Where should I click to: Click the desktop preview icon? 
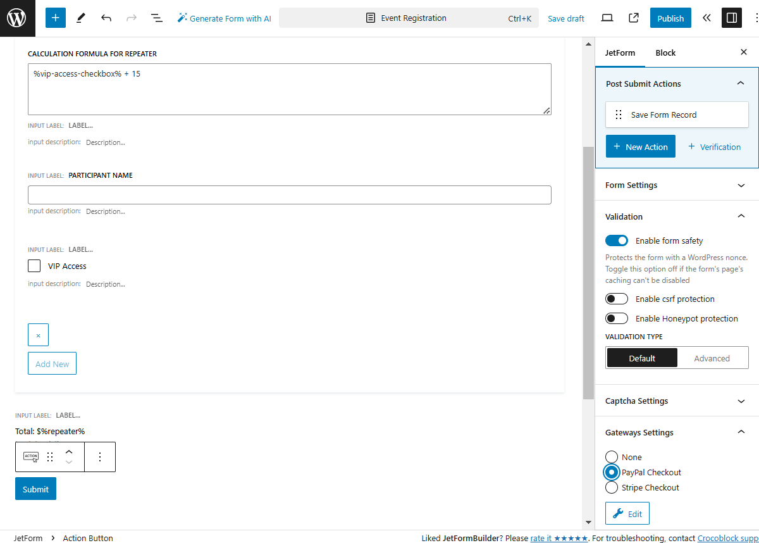[607, 18]
